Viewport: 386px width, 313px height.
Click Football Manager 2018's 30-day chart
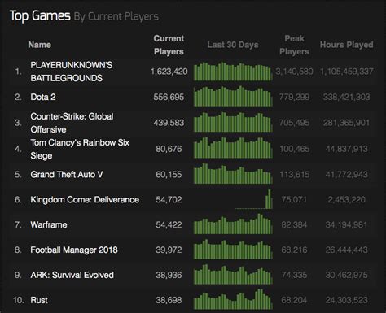click(233, 249)
